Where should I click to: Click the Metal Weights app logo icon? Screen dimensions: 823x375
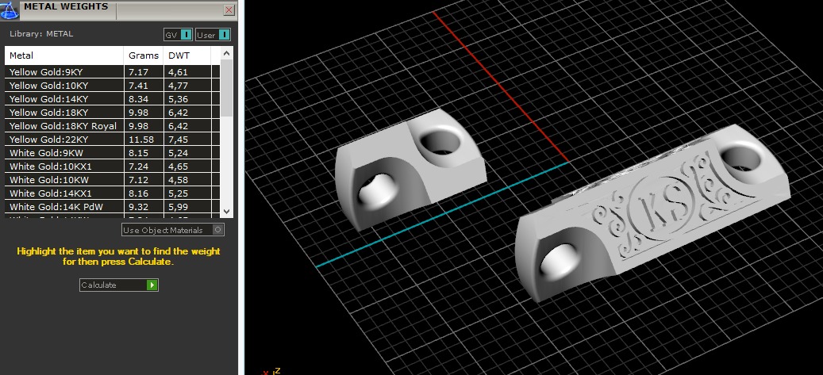pyautogui.click(x=10, y=10)
